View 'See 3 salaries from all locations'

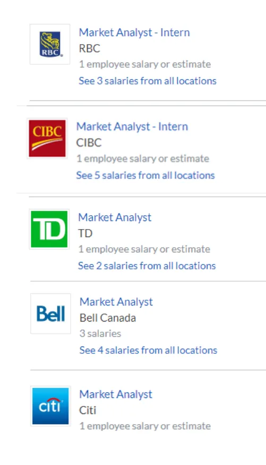click(x=148, y=81)
